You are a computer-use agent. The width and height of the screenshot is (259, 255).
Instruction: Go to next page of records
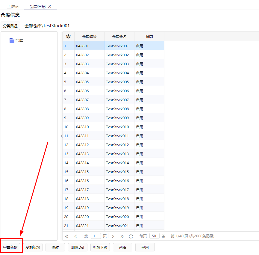[x=113, y=236]
